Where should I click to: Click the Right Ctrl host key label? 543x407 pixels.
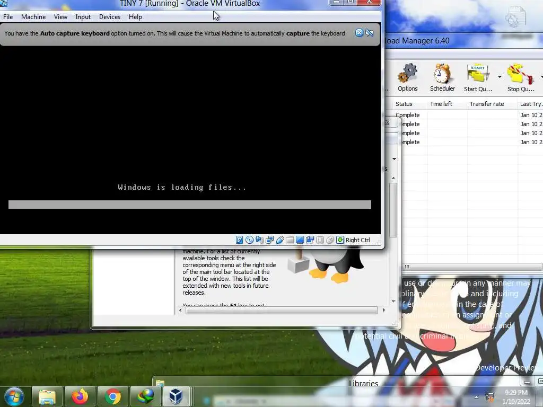click(358, 240)
